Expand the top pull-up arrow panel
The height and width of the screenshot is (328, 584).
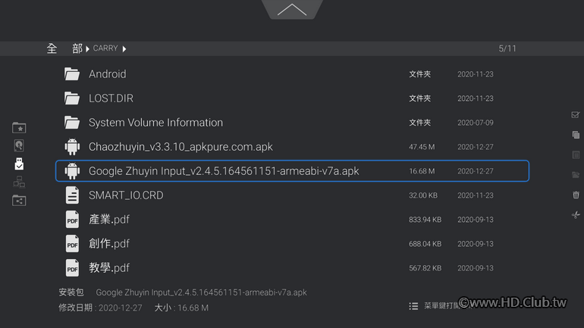[292, 10]
